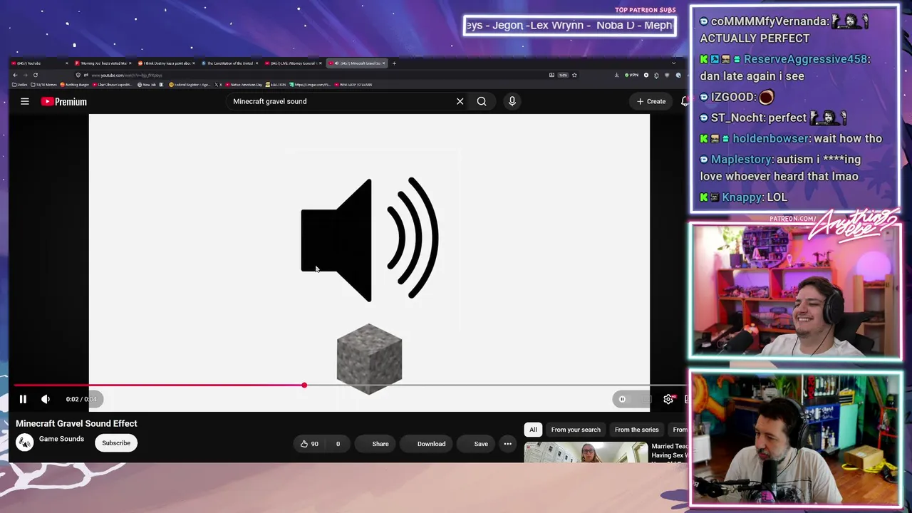Open the 'Dailies' bookmarks folder

[21, 85]
